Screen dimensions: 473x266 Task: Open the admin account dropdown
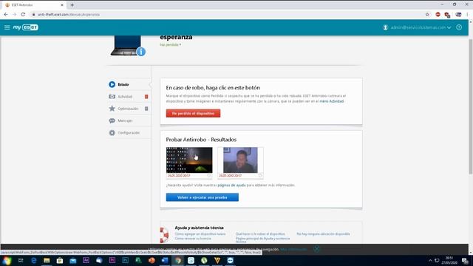coord(421,27)
